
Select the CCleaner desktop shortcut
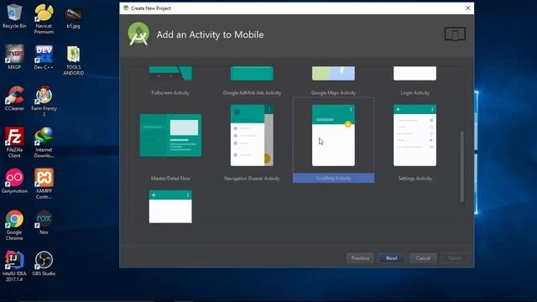click(14, 99)
